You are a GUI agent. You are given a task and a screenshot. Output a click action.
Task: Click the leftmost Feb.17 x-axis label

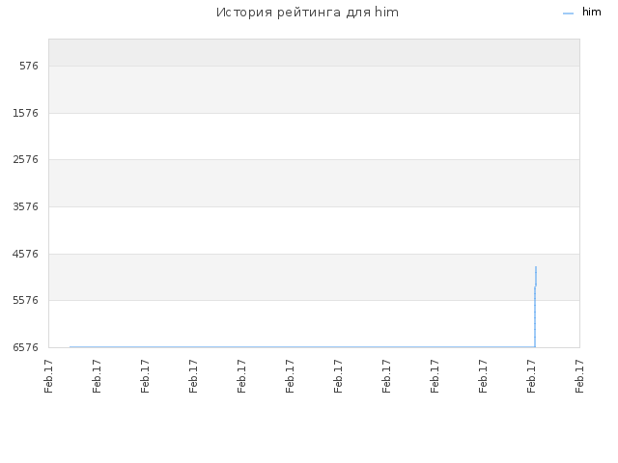[x=48, y=376]
